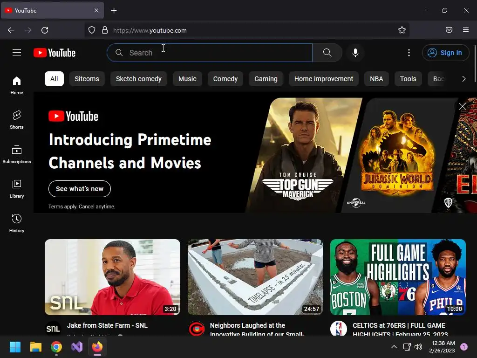This screenshot has height=358, width=477.
Task: Select the All category chip
Action: click(x=54, y=79)
